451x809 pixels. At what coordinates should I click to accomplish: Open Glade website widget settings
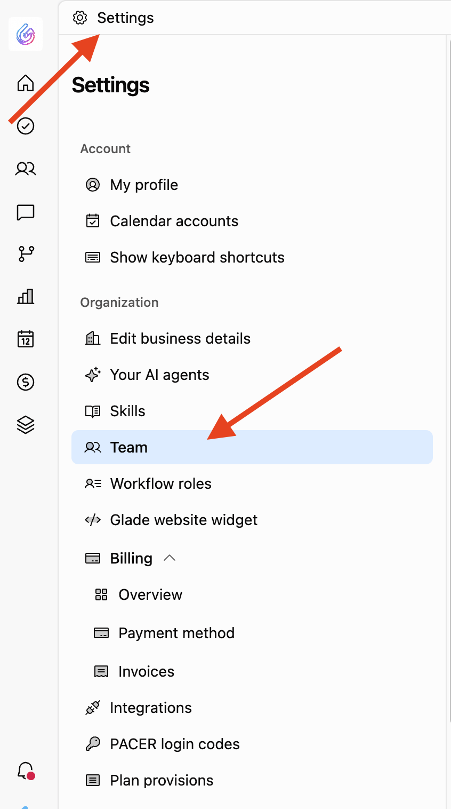(252, 520)
